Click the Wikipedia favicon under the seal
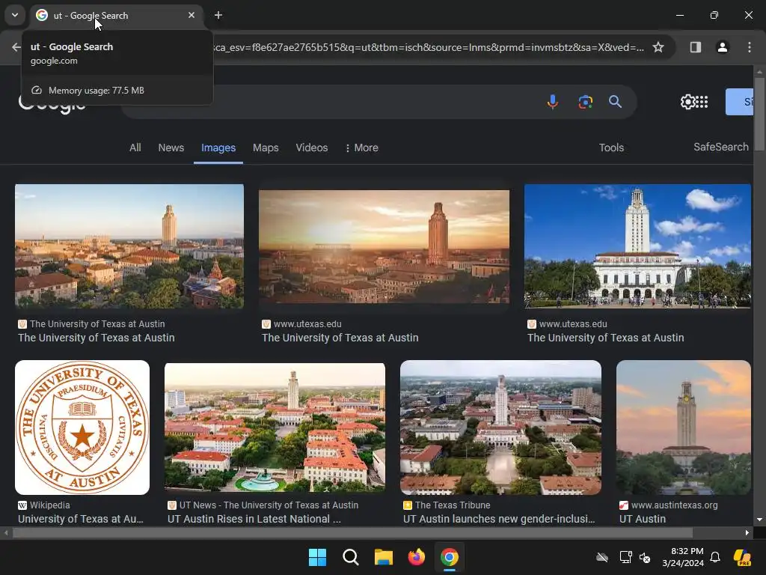Image resolution: width=766 pixels, height=575 pixels. click(22, 505)
